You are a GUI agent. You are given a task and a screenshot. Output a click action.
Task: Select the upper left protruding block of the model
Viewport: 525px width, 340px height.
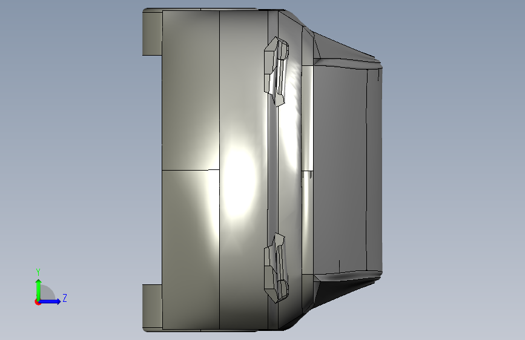click(x=153, y=32)
